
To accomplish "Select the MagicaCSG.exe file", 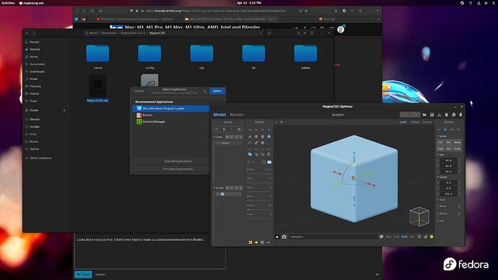I will (x=97, y=88).
